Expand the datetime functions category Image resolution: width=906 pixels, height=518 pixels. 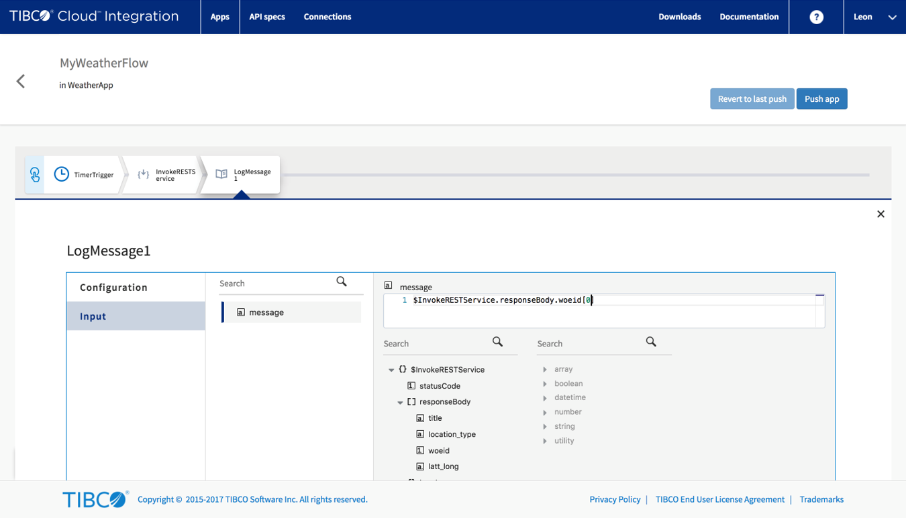point(545,398)
